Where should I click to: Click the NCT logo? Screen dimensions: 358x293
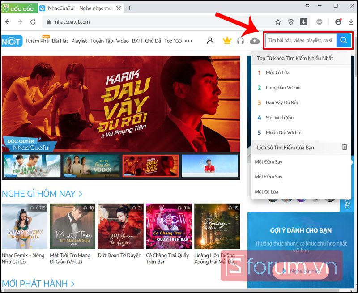pos(12,41)
